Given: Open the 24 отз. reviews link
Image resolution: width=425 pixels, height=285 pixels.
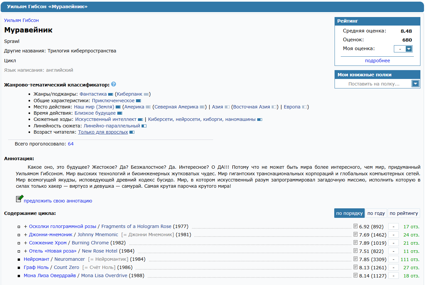Looking at the screenshot, I should coord(411,235).
